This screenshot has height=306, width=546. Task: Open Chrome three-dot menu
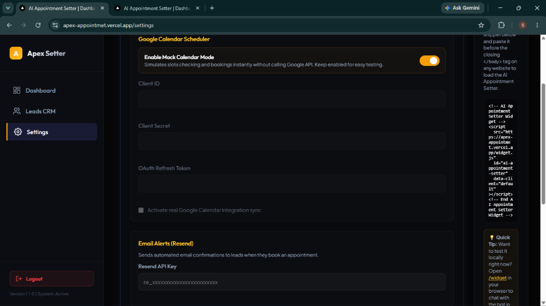point(537,25)
